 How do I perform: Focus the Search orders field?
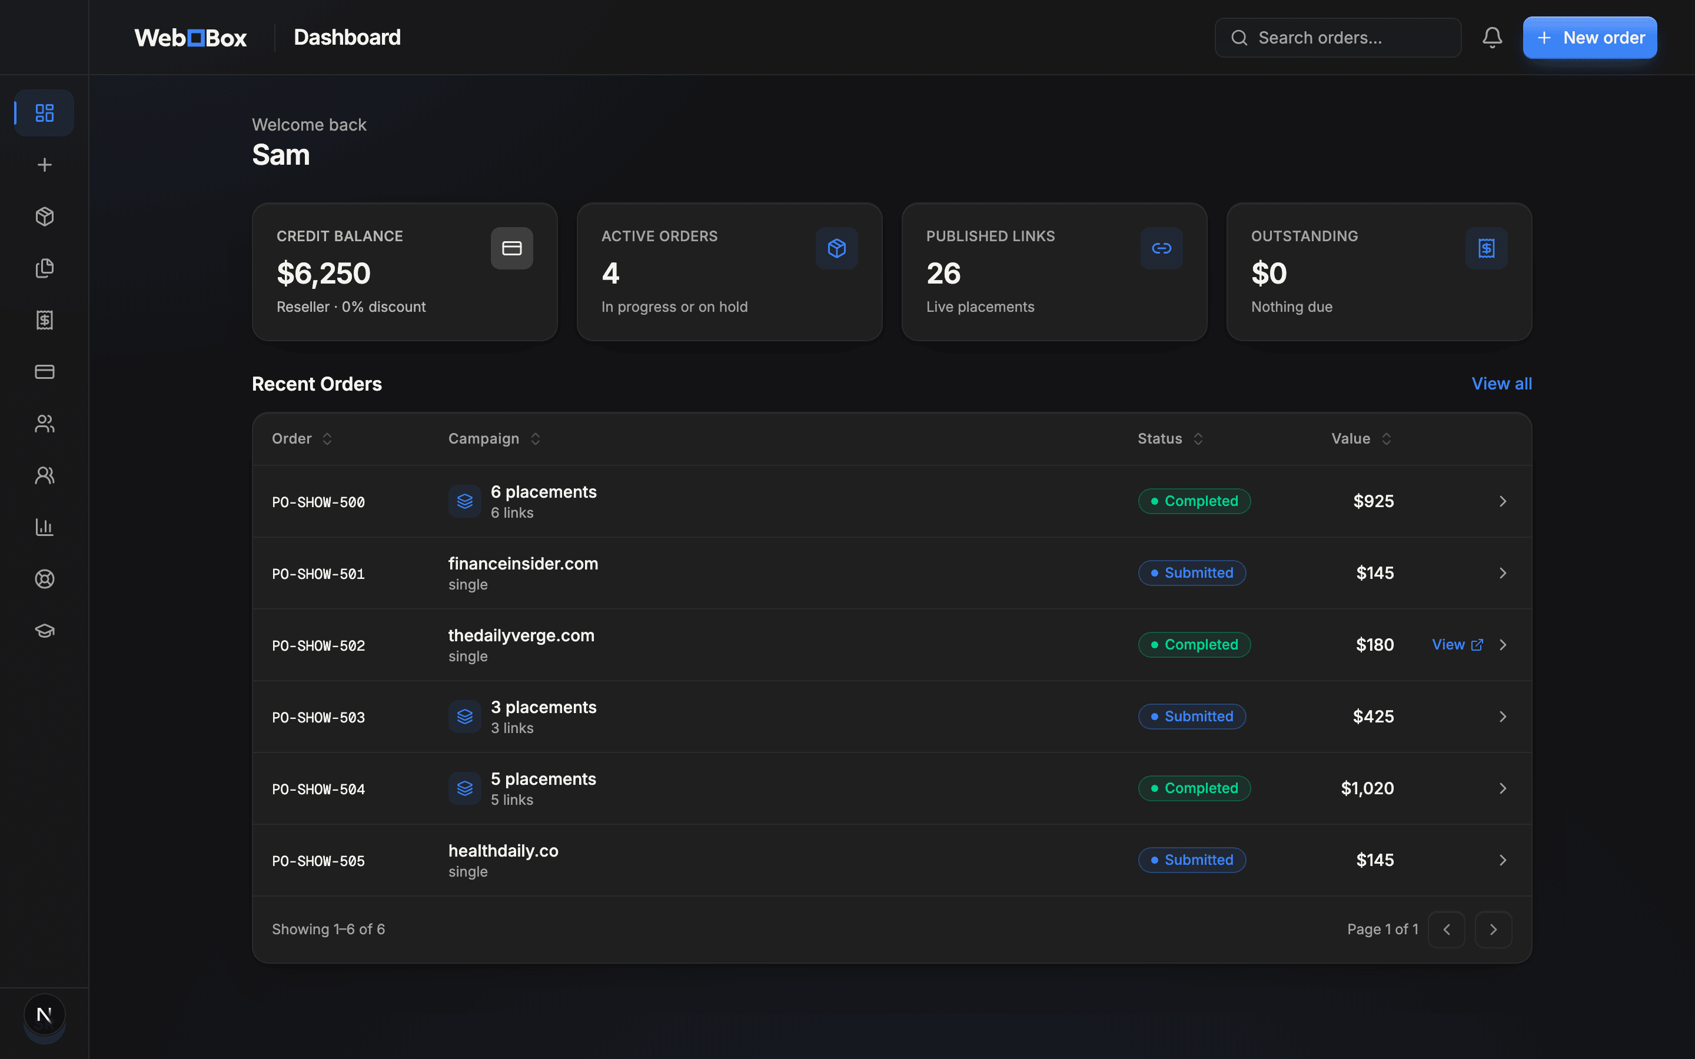tap(1338, 38)
